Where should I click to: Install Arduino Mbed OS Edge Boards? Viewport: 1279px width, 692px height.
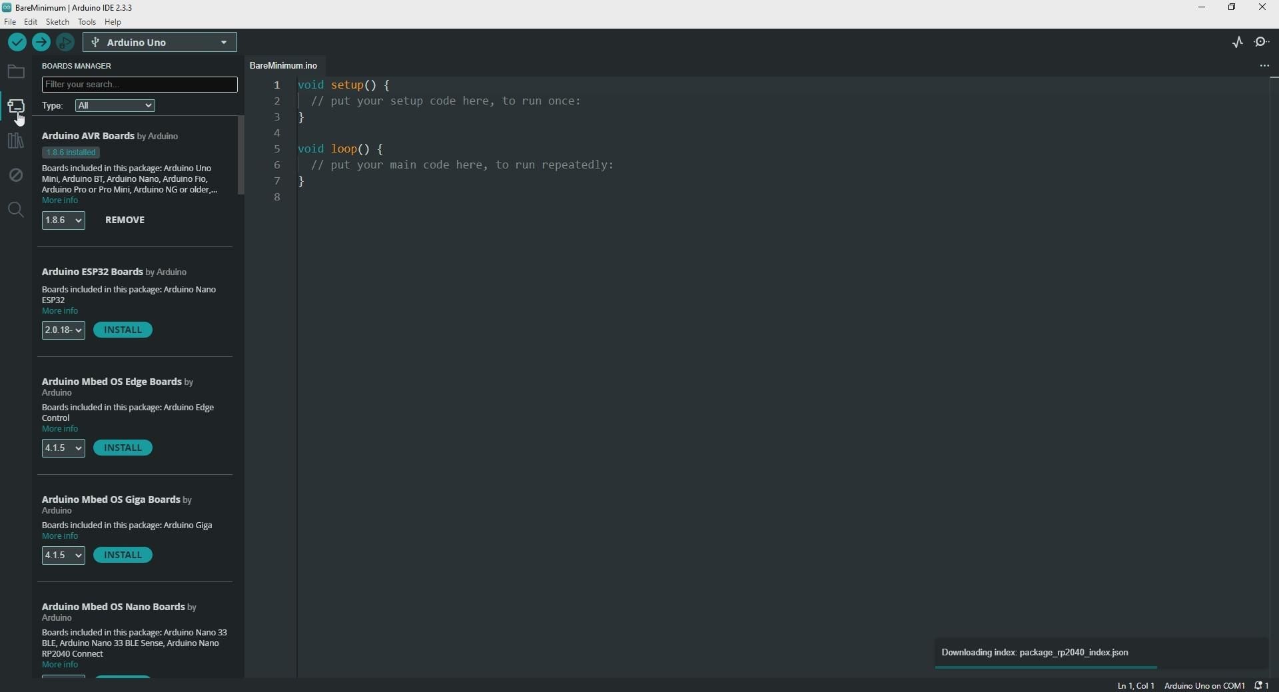(x=123, y=448)
